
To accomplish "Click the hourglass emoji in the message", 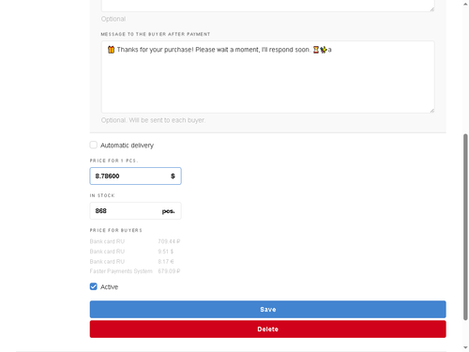I will tap(316, 50).
